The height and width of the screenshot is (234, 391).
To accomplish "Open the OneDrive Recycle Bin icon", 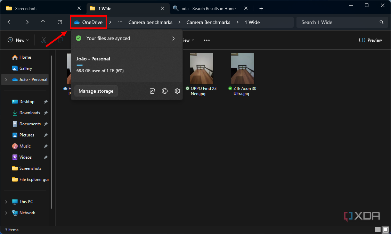I will coord(152,91).
